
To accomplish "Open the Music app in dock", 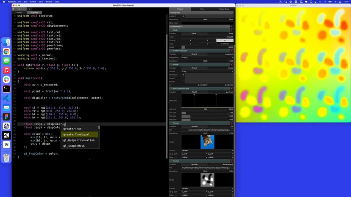I will 6,70.
